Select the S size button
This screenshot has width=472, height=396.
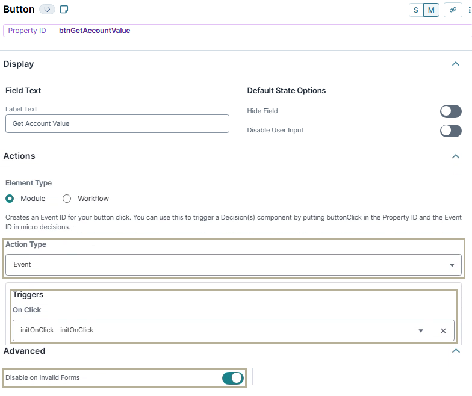click(416, 10)
